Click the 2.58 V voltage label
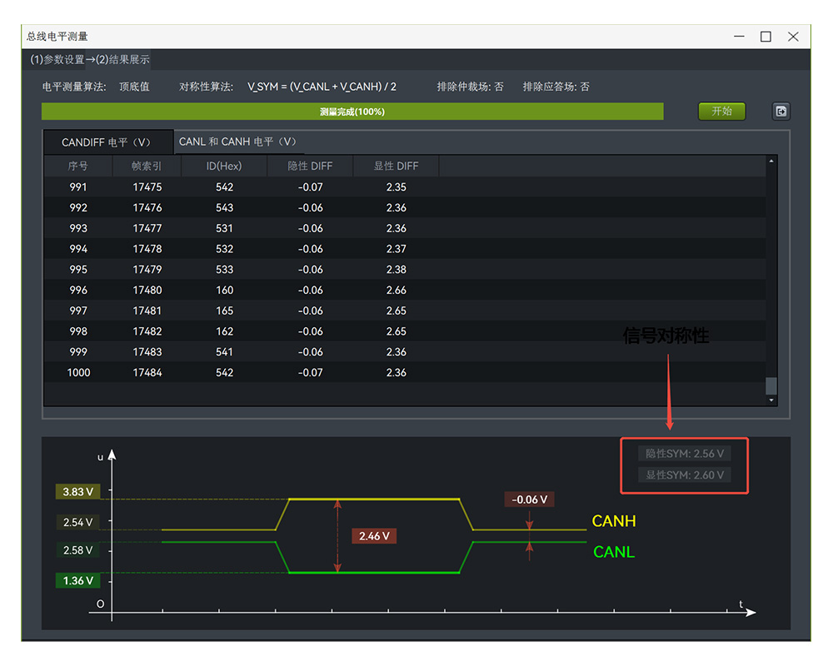Viewport: 833px width, 666px height. 77,550
